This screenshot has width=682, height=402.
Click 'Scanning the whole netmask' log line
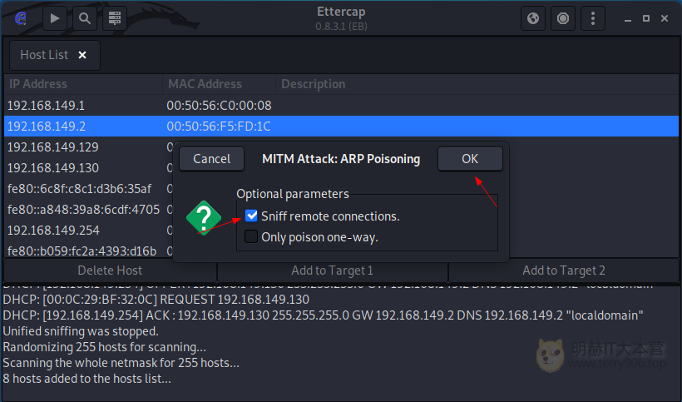pyautogui.click(x=121, y=362)
